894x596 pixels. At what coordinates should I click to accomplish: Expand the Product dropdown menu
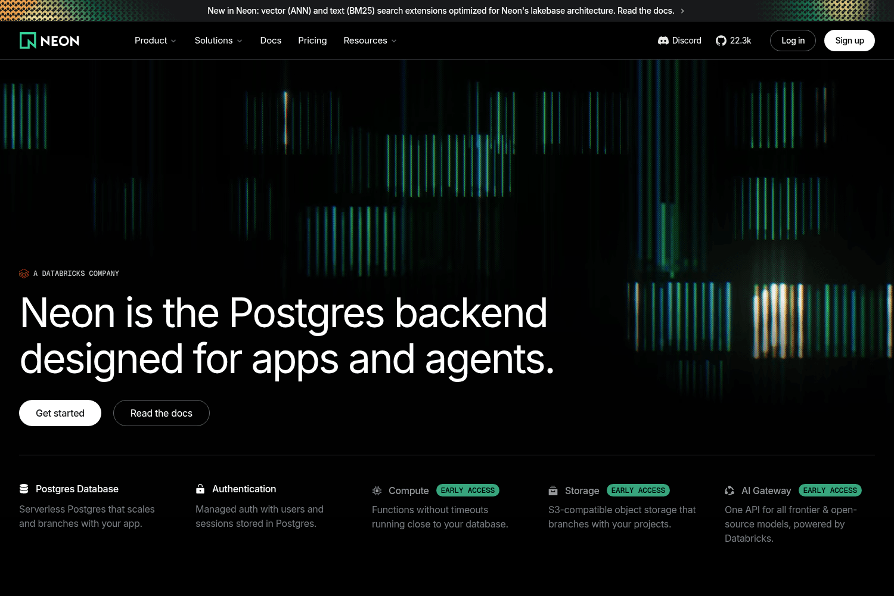(155, 41)
